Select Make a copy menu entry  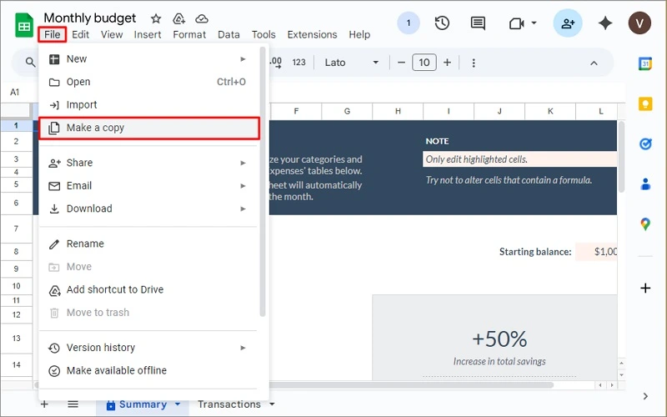coord(149,128)
